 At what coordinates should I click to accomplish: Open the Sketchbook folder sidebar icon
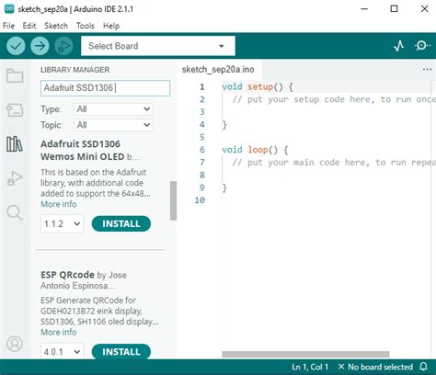point(15,75)
